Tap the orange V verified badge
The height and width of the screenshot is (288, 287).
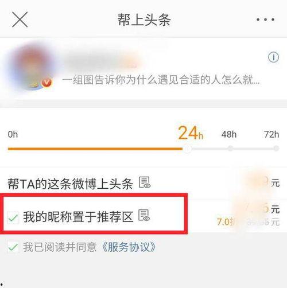click(46, 83)
